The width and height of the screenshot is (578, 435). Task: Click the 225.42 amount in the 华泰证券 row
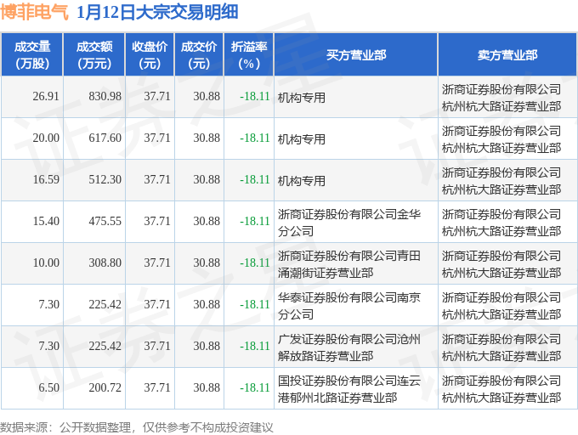click(x=105, y=305)
